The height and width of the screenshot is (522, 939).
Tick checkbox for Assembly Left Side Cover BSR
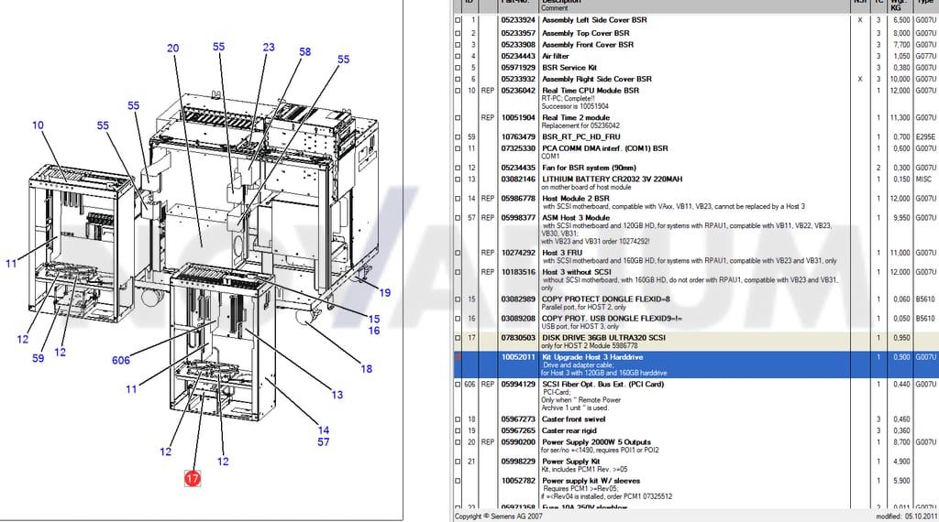tap(458, 20)
